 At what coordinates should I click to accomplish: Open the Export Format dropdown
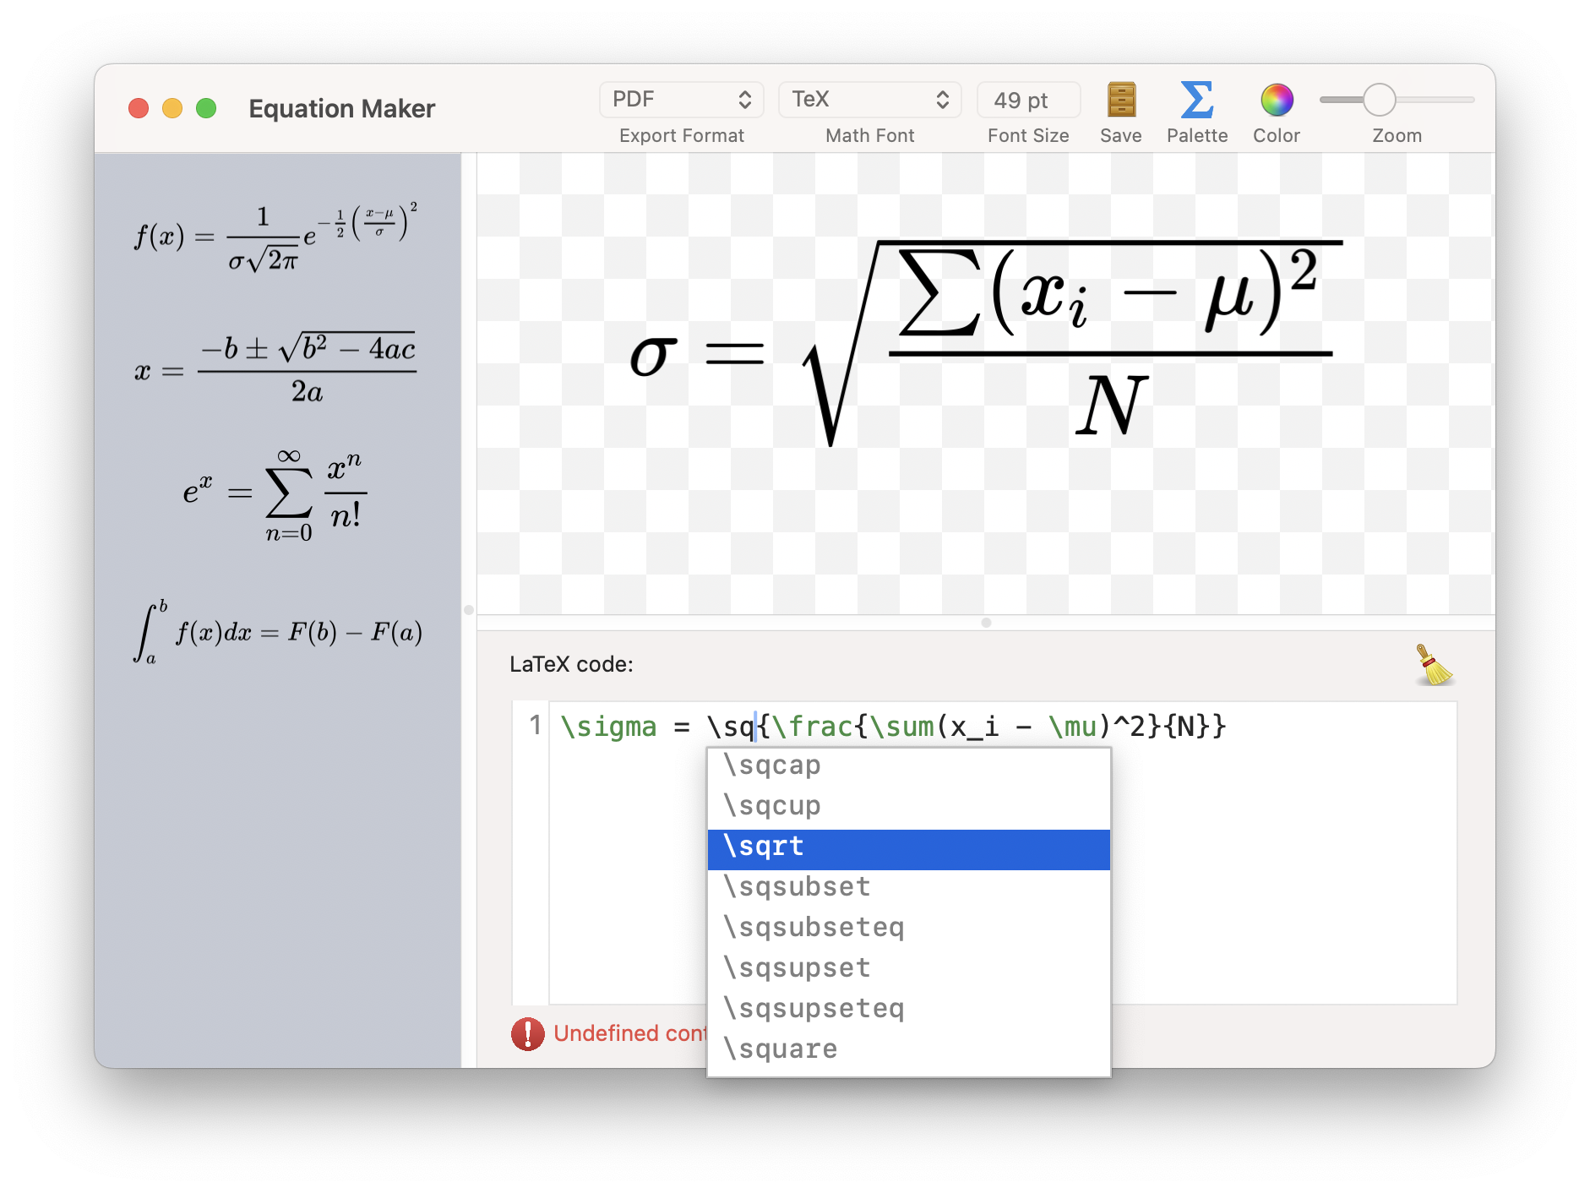point(681,100)
